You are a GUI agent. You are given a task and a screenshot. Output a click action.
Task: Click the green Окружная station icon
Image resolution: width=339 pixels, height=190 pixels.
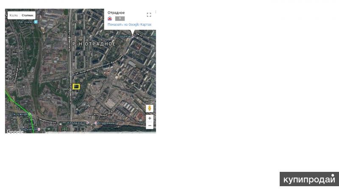click(30, 114)
